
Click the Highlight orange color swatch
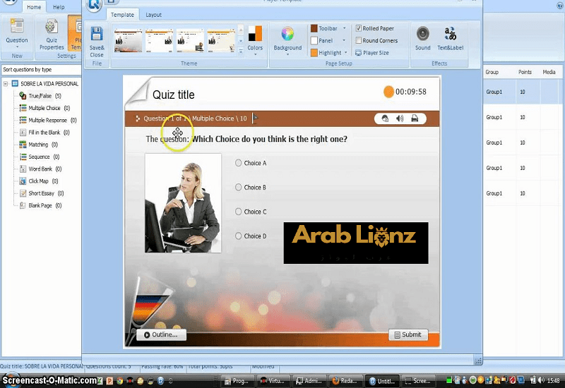coord(314,52)
